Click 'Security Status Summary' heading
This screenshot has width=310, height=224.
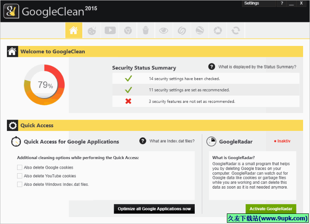pos(144,68)
